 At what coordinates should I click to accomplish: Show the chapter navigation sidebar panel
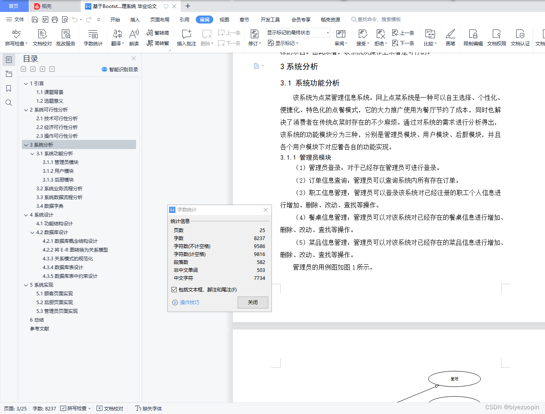pyautogui.click(x=9, y=74)
